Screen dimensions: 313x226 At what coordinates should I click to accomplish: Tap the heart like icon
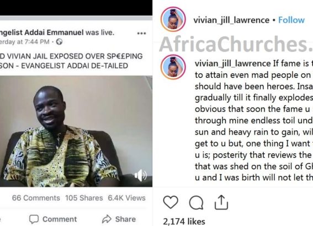tap(171, 202)
